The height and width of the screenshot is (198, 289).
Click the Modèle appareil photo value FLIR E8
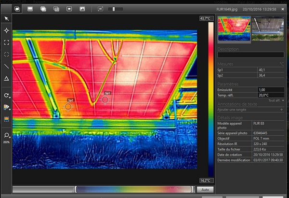click(x=259, y=123)
